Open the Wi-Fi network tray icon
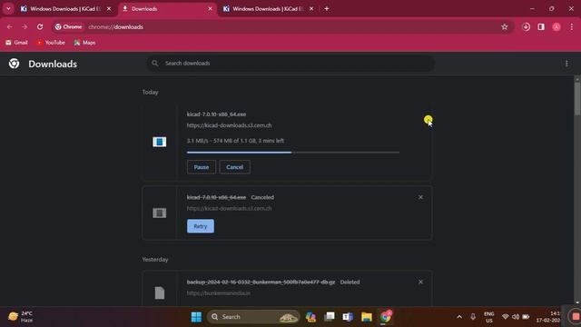This screenshot has width=581, height=327. 505,317
